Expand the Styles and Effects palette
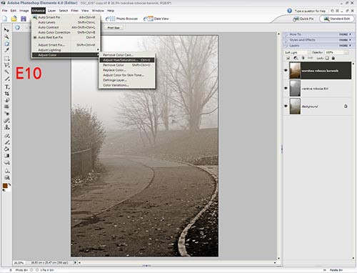357x273 pixels. [286, 40]
